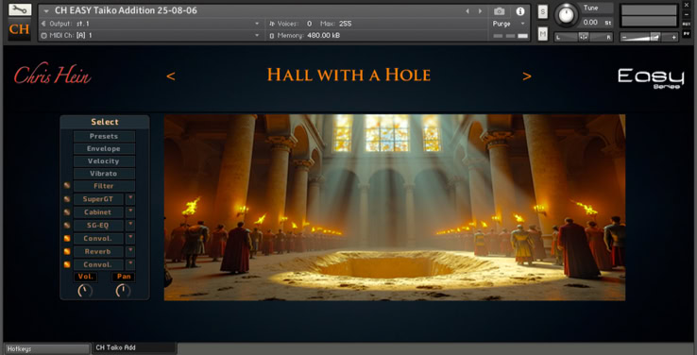Toggle LED of Convol. row below Reverb

[67, 264]
